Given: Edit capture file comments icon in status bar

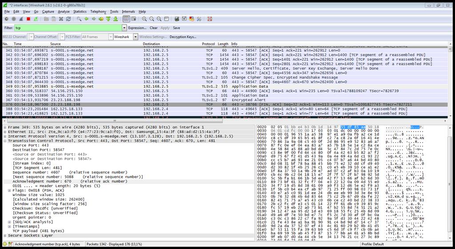Looking at the screenshot, I should tap(11, 244).
